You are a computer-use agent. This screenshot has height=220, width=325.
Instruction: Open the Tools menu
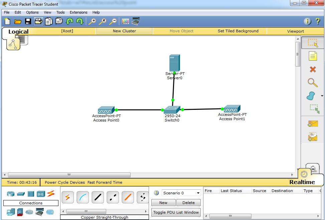[x=60, y=12]
